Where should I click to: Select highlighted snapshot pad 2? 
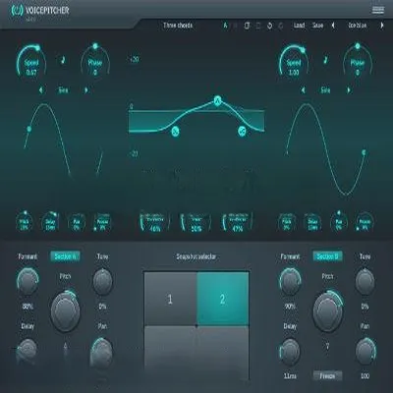[223, 299]
